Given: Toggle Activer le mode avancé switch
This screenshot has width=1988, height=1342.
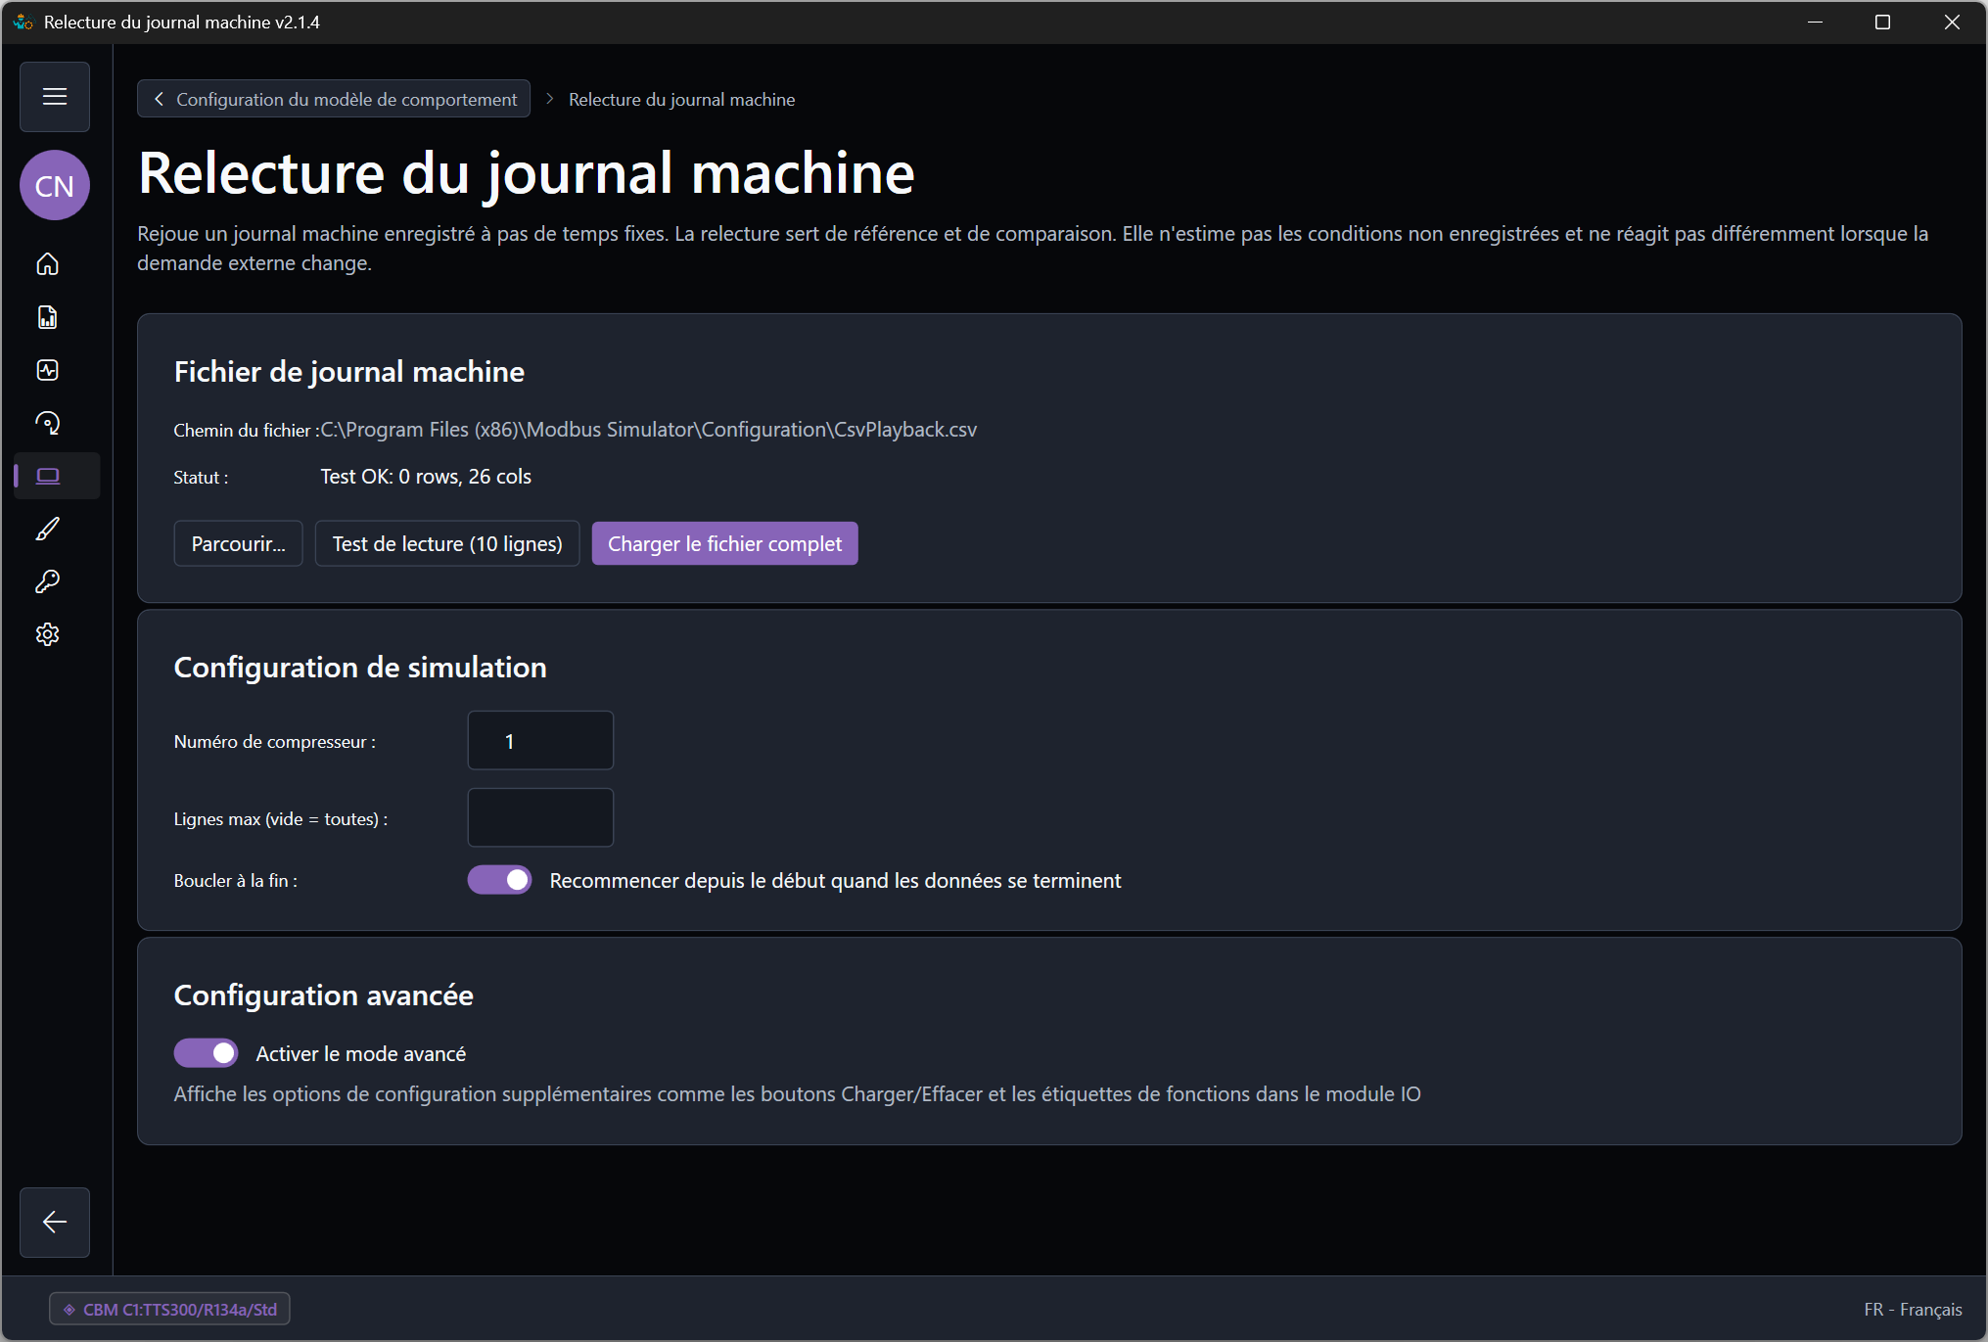Looking at the screenshot, I should click(x=206, y=1053).
